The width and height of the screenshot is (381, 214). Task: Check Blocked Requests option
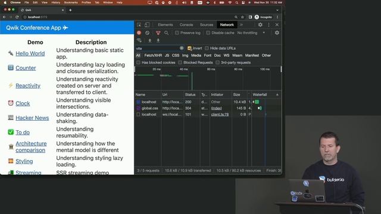coord(180,62)
